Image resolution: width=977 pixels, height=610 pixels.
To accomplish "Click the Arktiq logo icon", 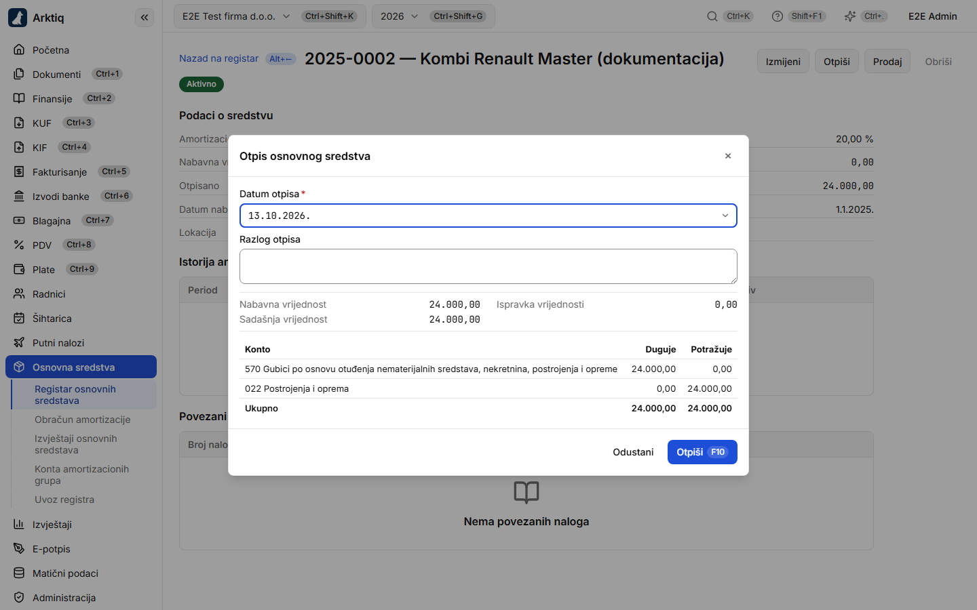I will pyautogui.click(x=18, y=18).
